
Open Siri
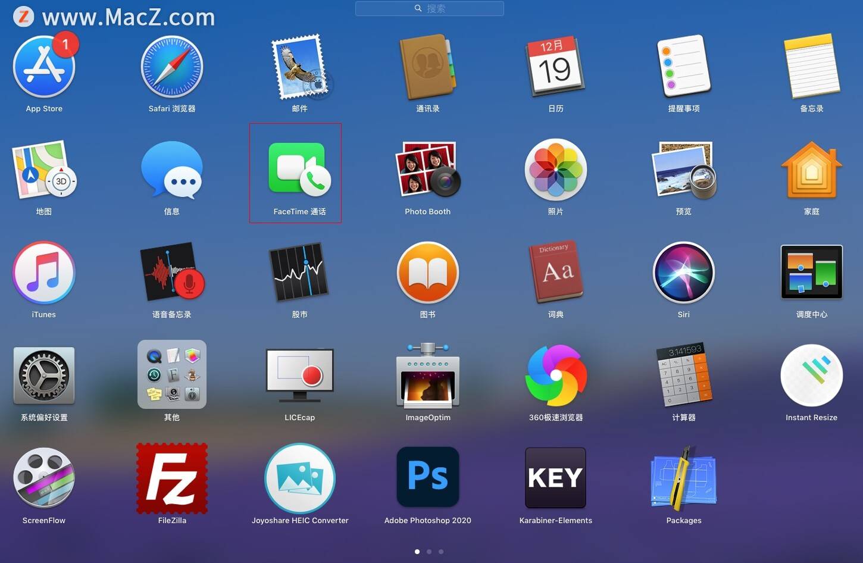tap(684, 273)
